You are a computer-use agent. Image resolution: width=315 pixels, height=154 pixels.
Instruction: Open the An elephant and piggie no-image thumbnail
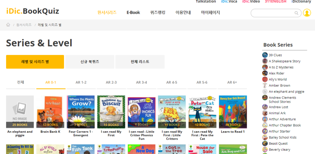[20, 112]
